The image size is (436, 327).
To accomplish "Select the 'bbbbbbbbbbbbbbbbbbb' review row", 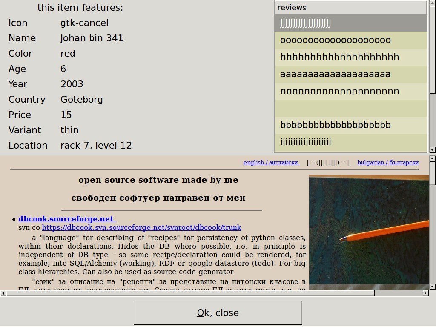I will point(351,125).
